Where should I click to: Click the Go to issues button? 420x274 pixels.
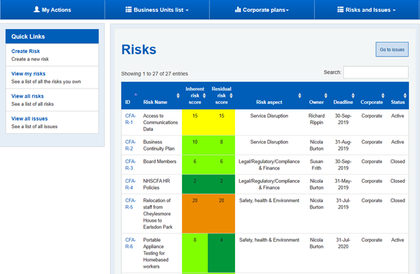[x=392, y=50]
